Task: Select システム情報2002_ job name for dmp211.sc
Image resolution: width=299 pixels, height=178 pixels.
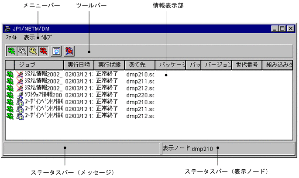Action: tap(44, 81)
